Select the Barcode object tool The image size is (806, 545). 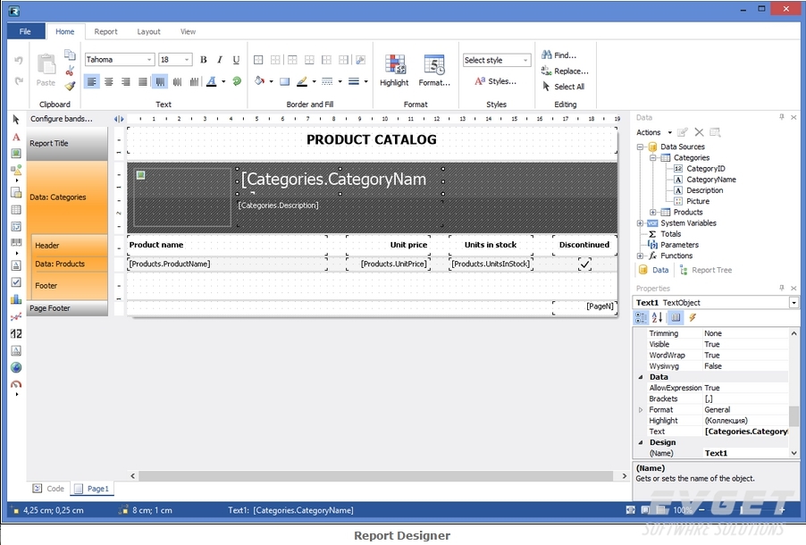16,242
